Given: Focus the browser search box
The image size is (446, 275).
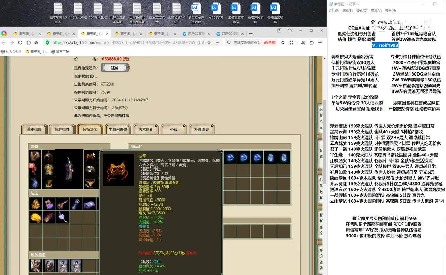Looking at the screenshot, I should tap(247, 42).
